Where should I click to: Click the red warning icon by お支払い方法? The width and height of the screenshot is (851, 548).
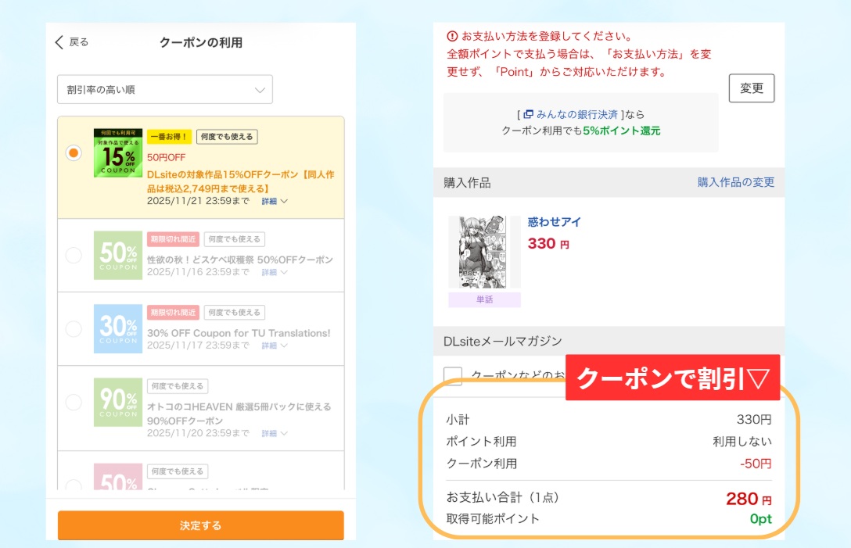click(452, 36)
